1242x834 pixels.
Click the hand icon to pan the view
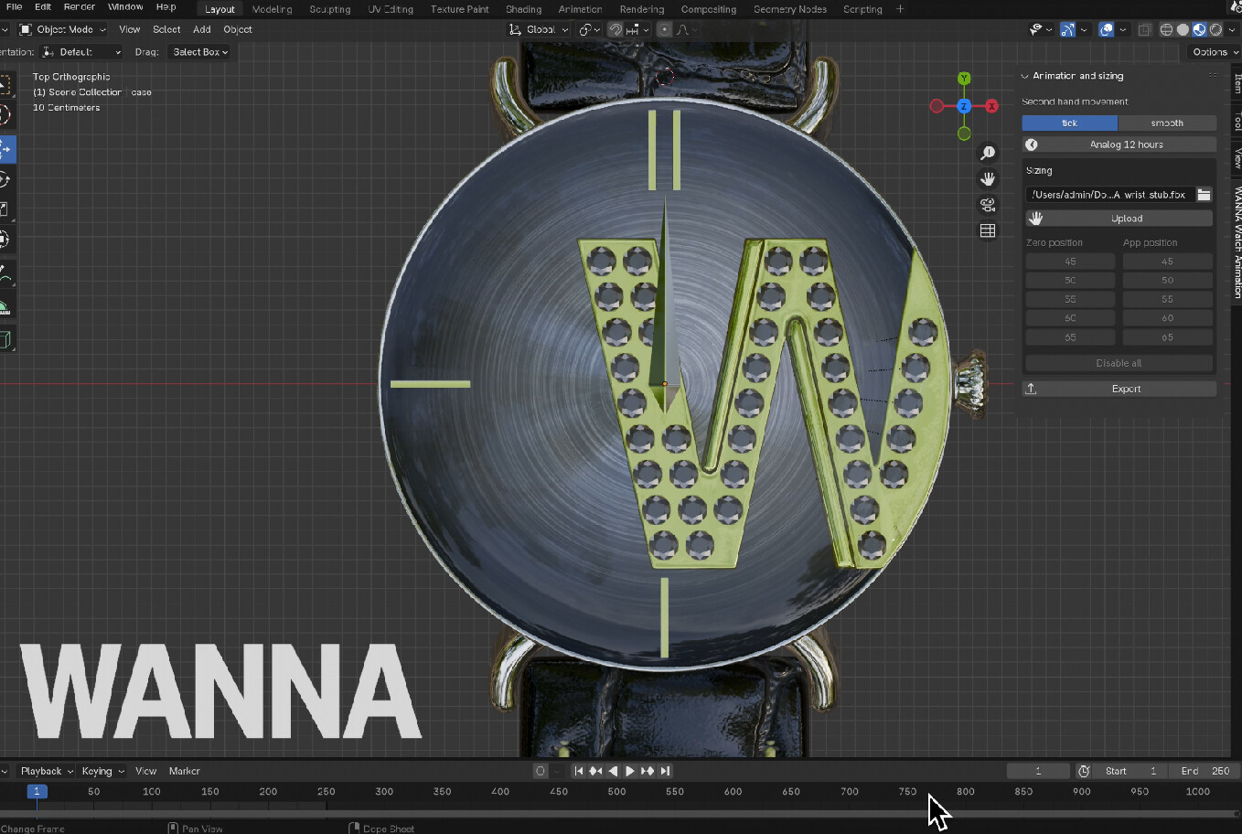988,178
